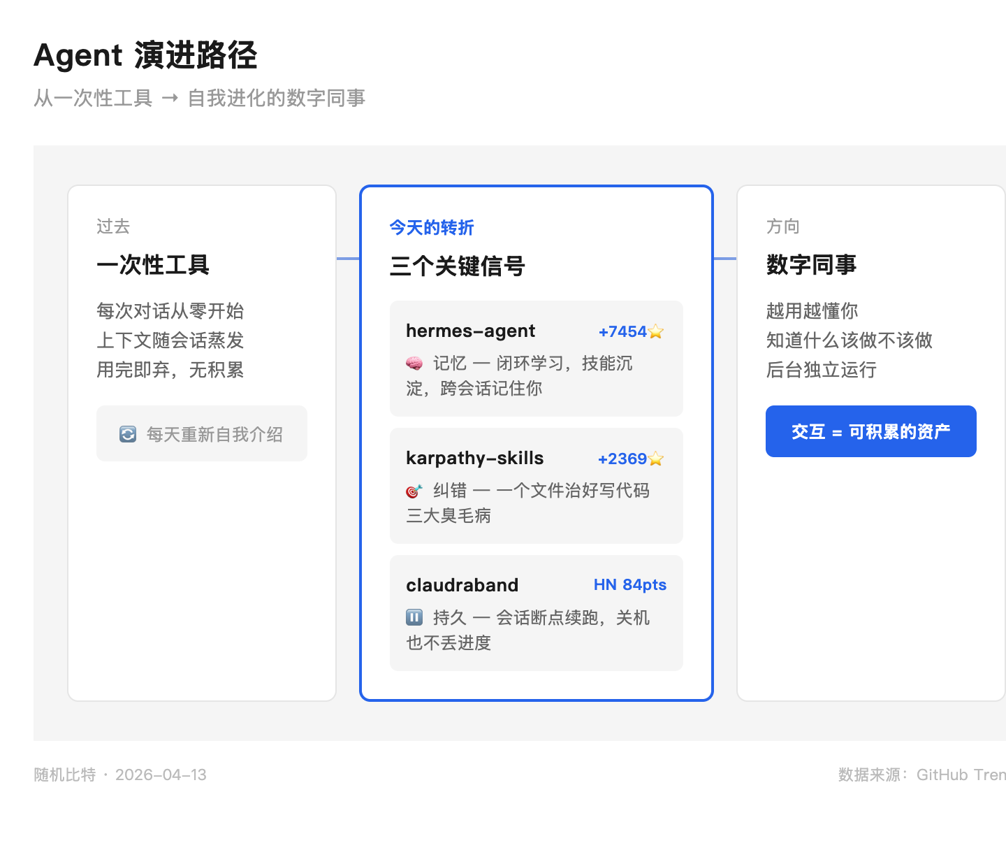Click the 每天重新自我介绍 gray pill
The image size is (1006, 864).
tap(202, 433)
